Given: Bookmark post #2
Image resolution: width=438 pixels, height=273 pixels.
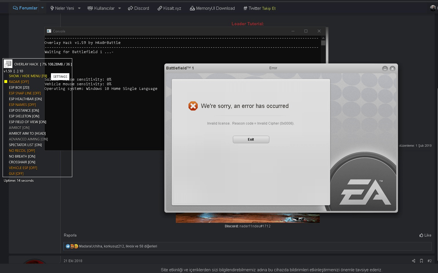Looking at the screenshot, I should (x=421, y=261).
